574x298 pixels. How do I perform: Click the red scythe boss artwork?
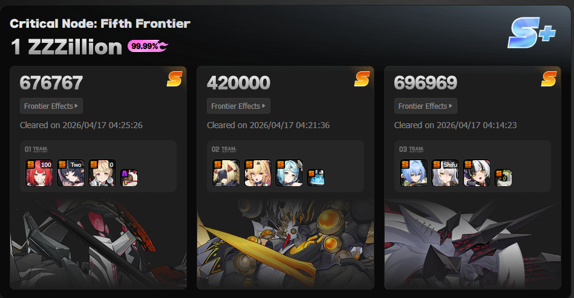point(98,244)
